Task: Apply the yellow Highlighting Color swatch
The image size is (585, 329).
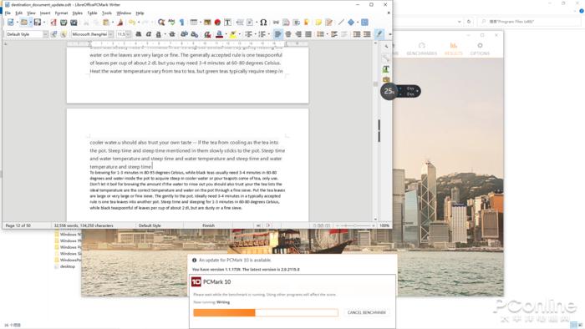Action: (232, 34)
